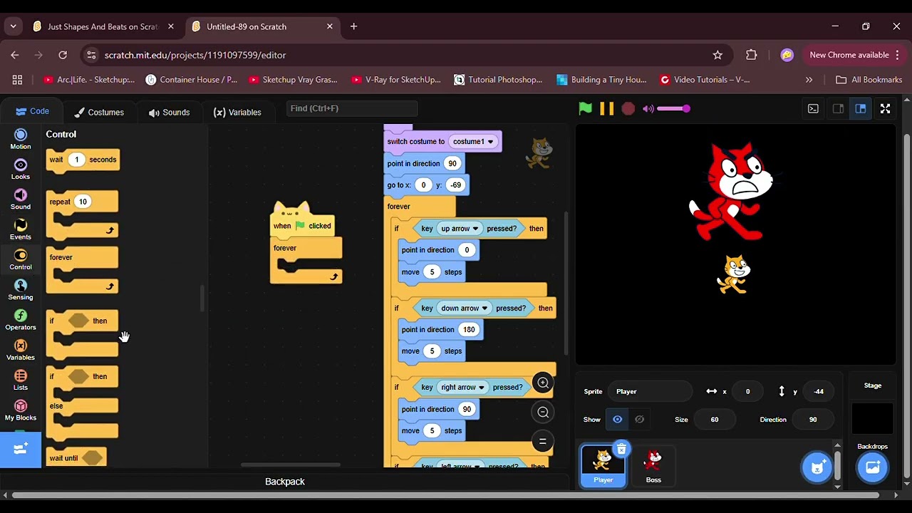Image resolution: width=912 pixels, height=513 pixels.
Task: Switch to the Variables tab
Action: pos(237,112)
